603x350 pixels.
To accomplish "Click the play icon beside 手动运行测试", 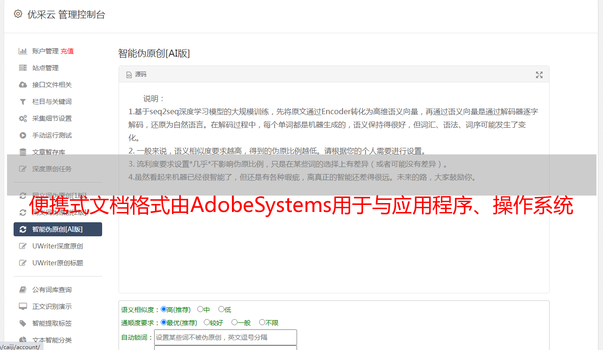I will (22, 135).
